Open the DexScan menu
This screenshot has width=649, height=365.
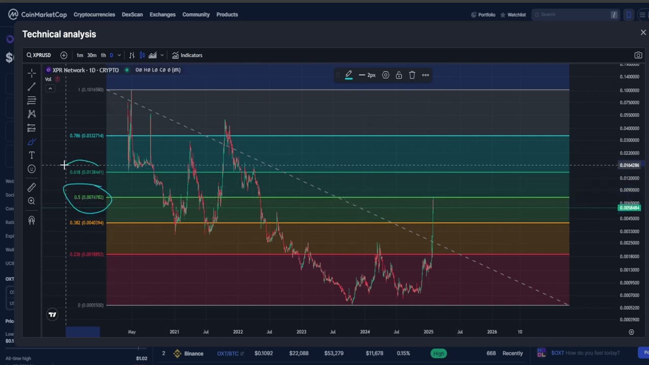[132, 15]
